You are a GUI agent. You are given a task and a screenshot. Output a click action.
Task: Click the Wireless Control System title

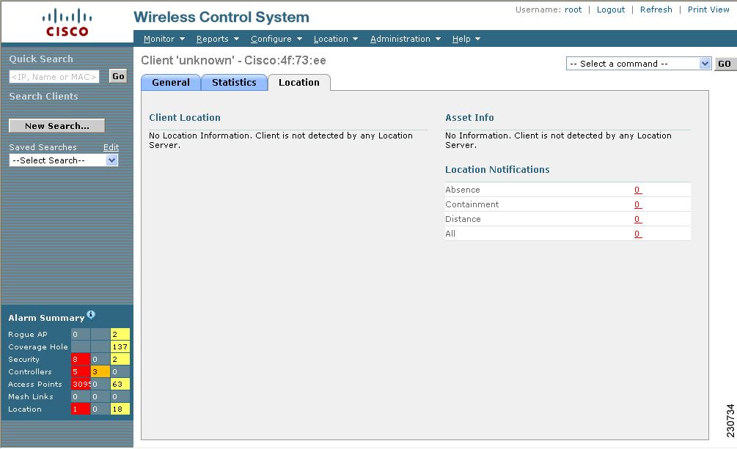coord(221,18)
